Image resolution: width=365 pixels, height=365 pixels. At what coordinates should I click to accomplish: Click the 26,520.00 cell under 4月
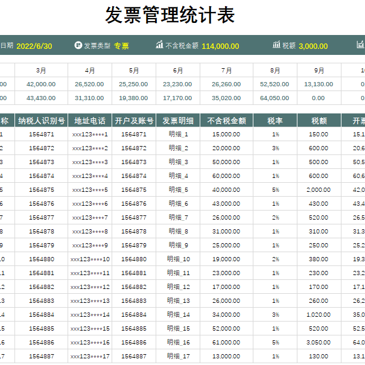(x=90, y=84)
